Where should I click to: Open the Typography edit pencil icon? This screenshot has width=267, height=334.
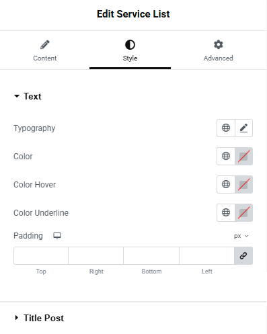pyautogui.click(x=243, y=128)
